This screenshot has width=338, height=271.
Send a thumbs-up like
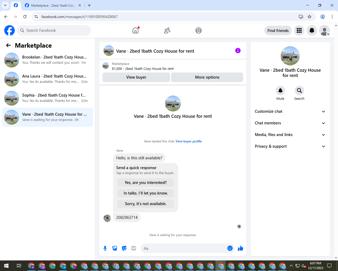coord(241,248)
